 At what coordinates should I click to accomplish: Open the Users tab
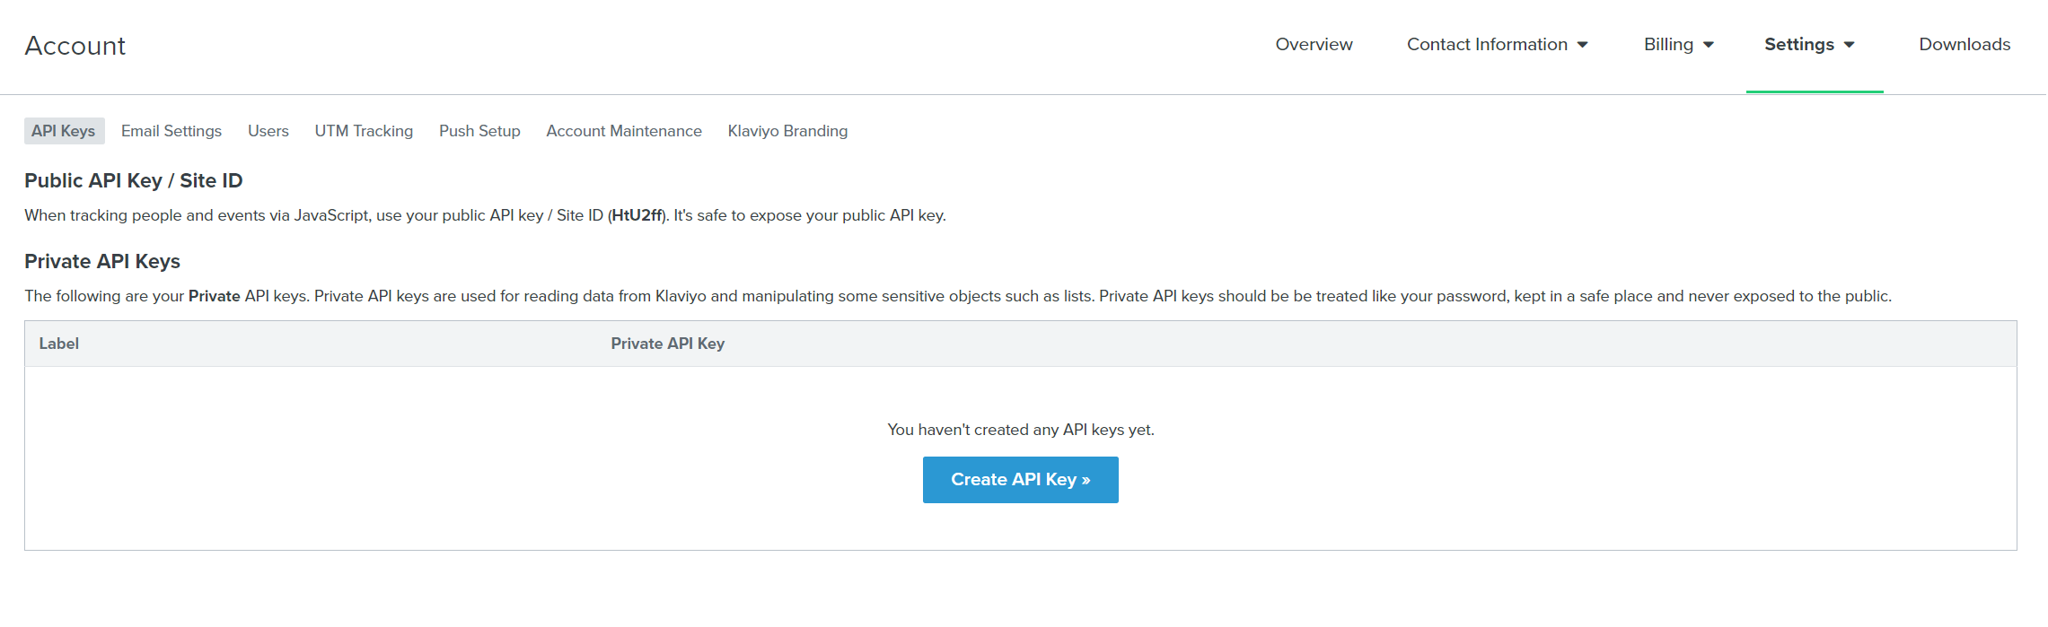[x=268, y=131]
